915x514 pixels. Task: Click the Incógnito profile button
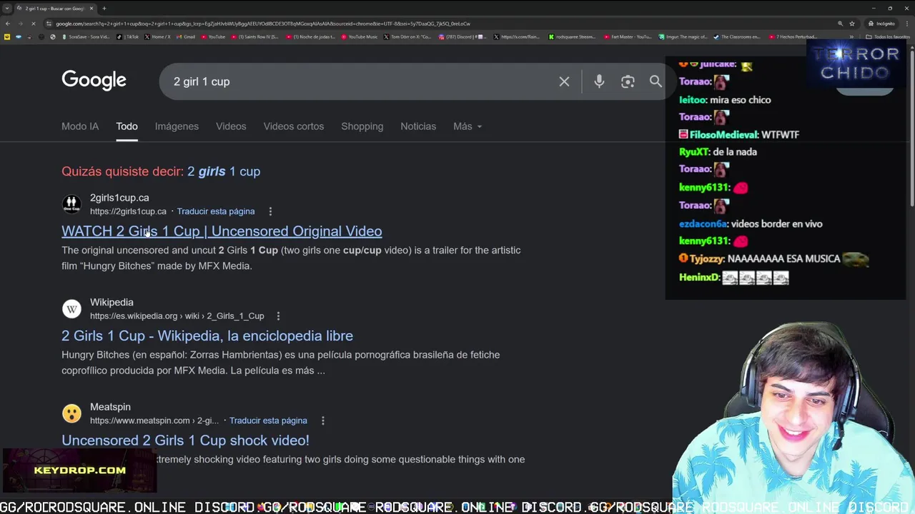[881, 24]
